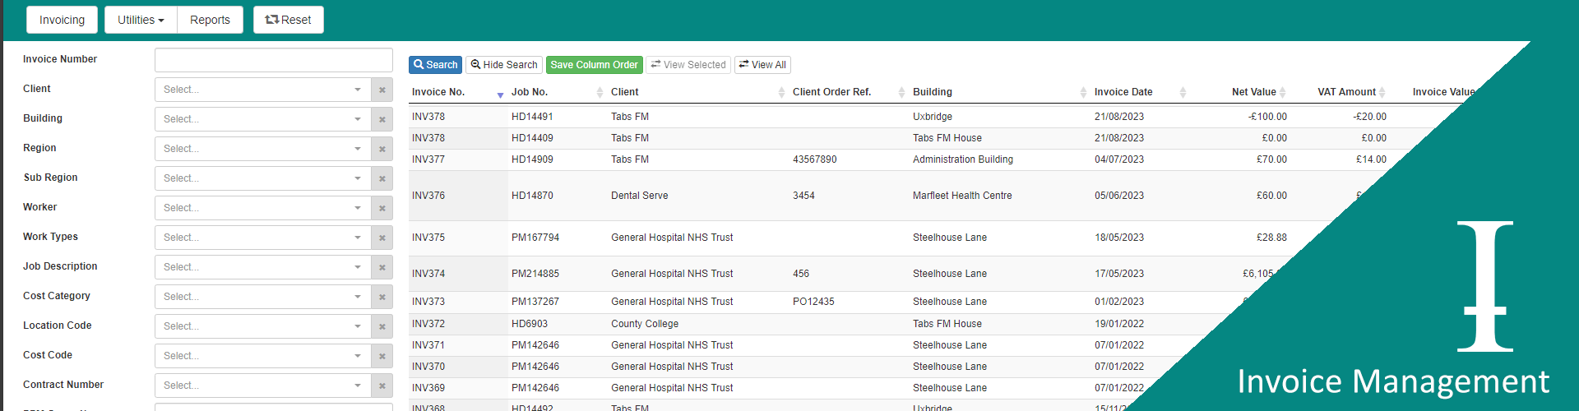The image size is (1579, 411).
Task: Select job number PM214885 cell
Action: [x=535, y=274]
